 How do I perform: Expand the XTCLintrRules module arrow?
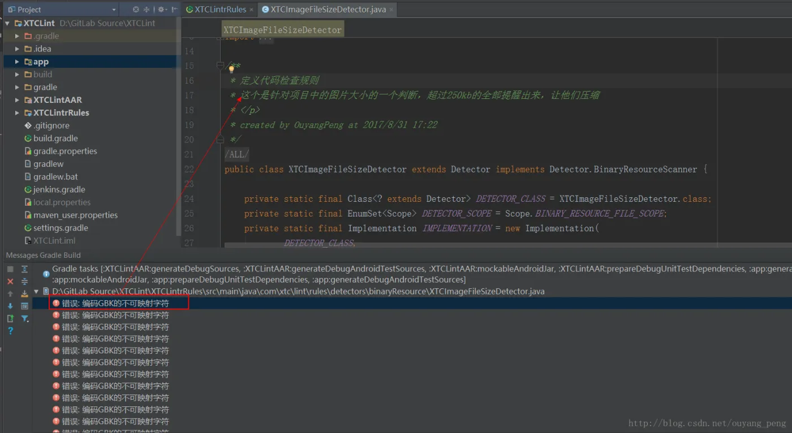[18, 113]
